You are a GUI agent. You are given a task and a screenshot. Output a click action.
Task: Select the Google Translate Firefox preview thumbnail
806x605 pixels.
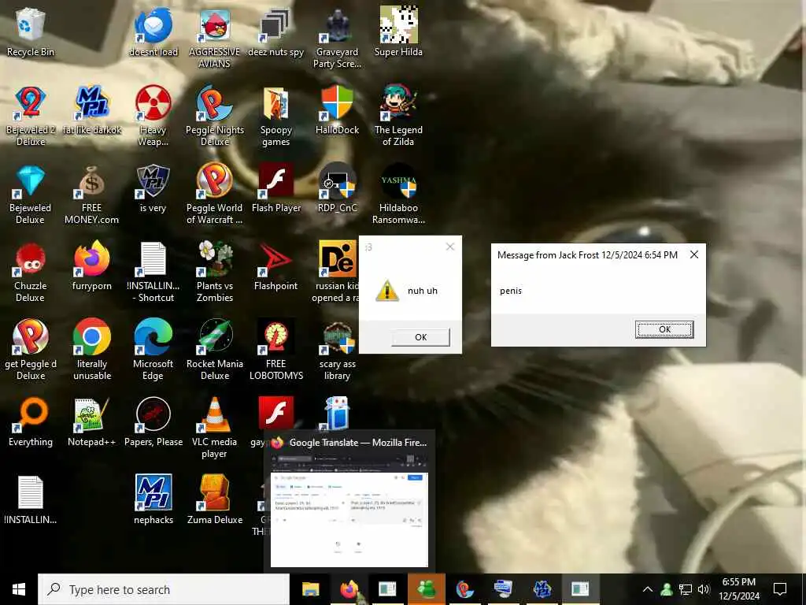click(349, 520)
